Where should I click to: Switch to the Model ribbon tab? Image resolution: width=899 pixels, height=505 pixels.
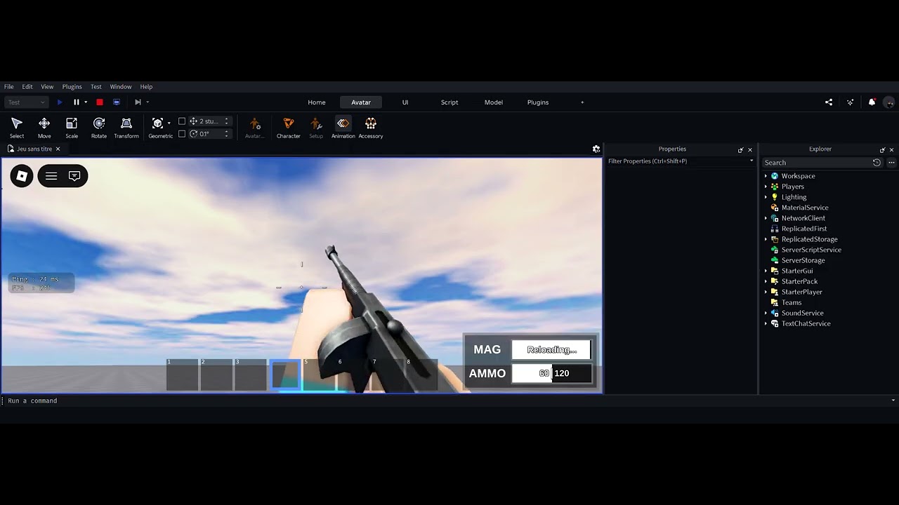[494, 102]
